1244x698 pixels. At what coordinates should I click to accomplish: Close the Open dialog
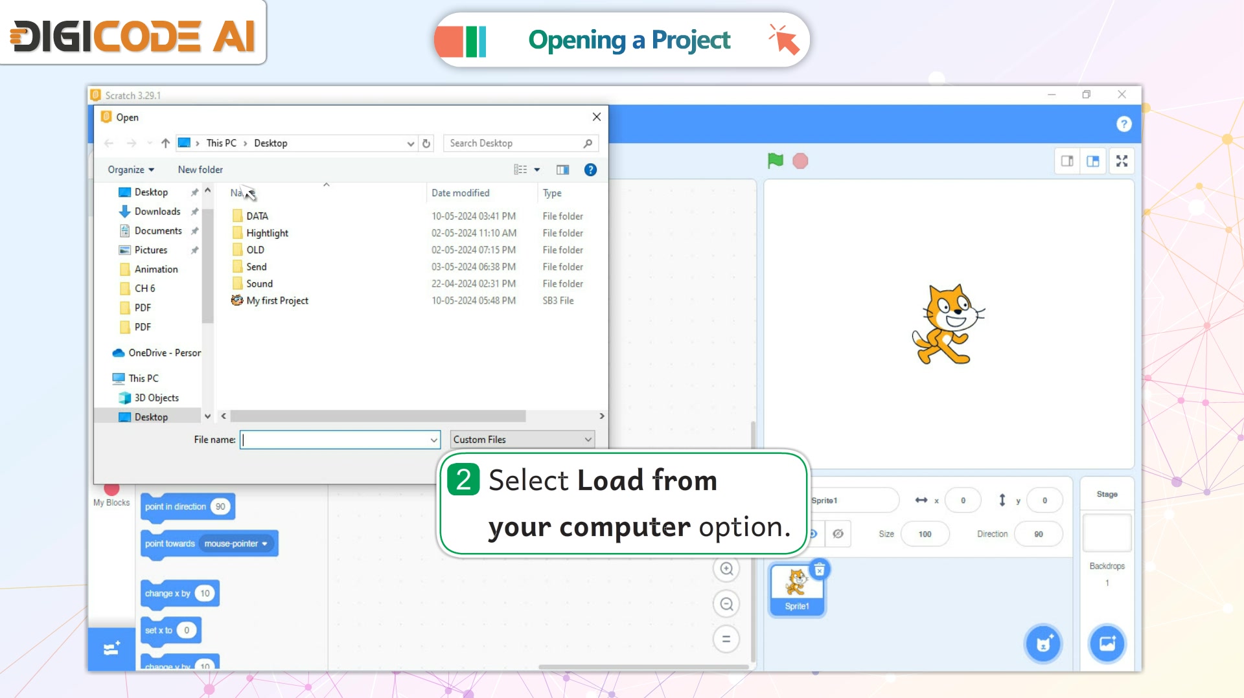tap(597, 117)
